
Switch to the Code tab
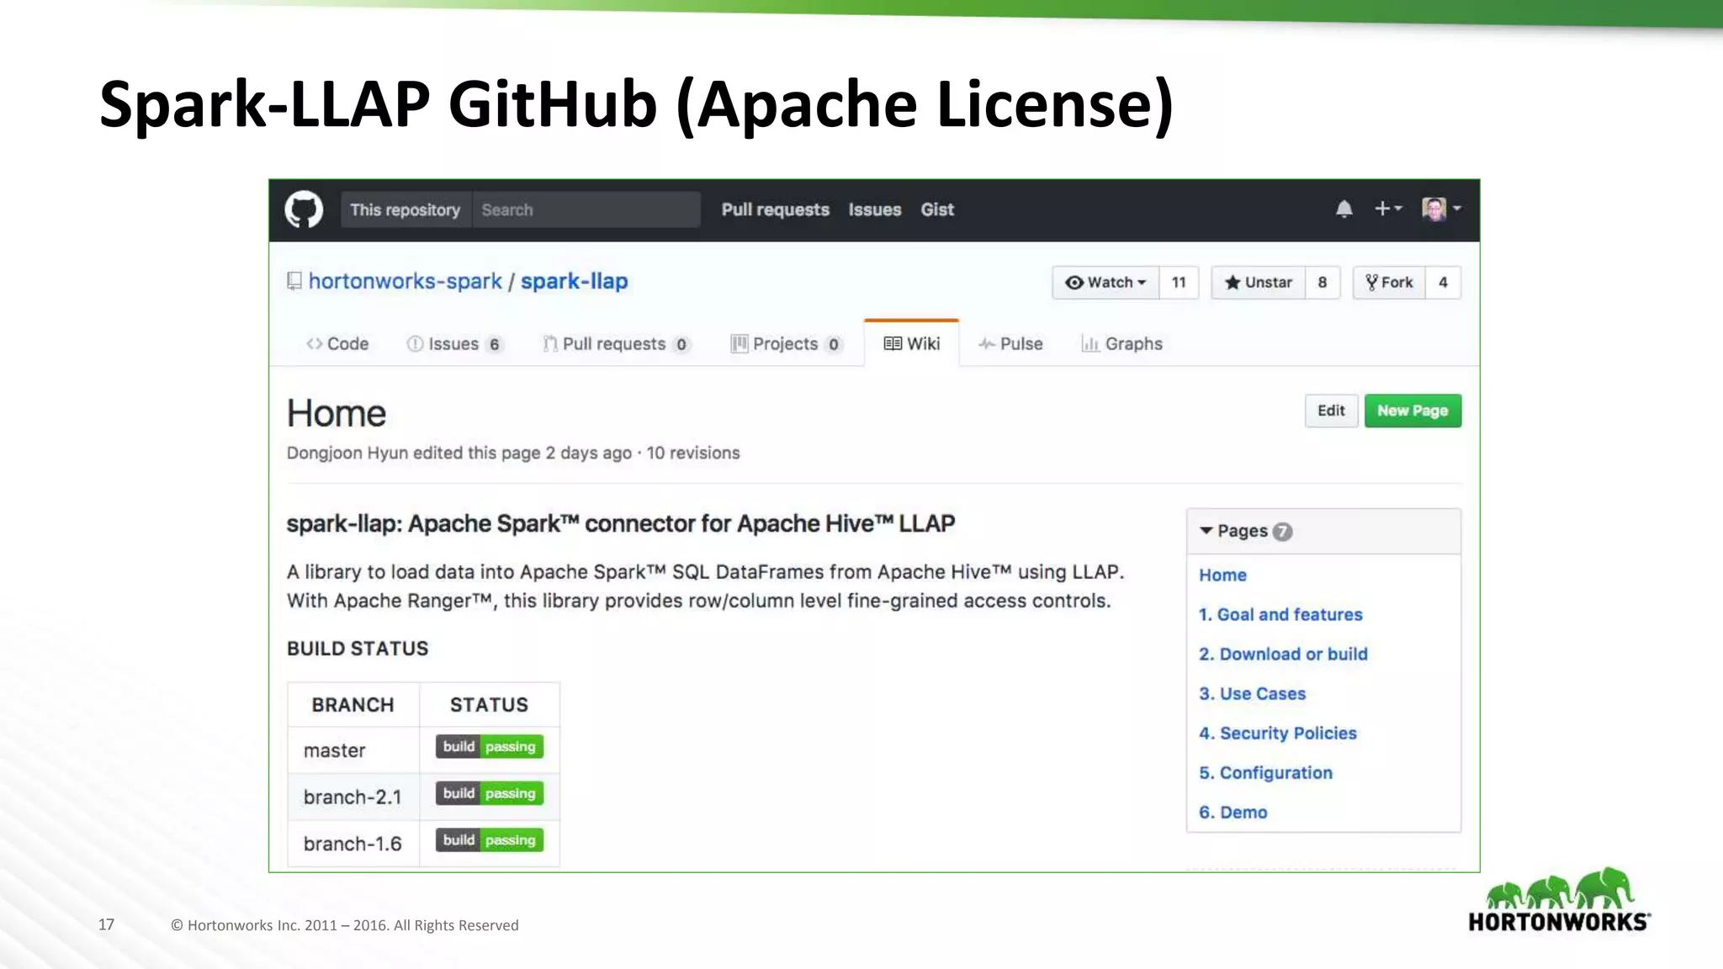337,344
